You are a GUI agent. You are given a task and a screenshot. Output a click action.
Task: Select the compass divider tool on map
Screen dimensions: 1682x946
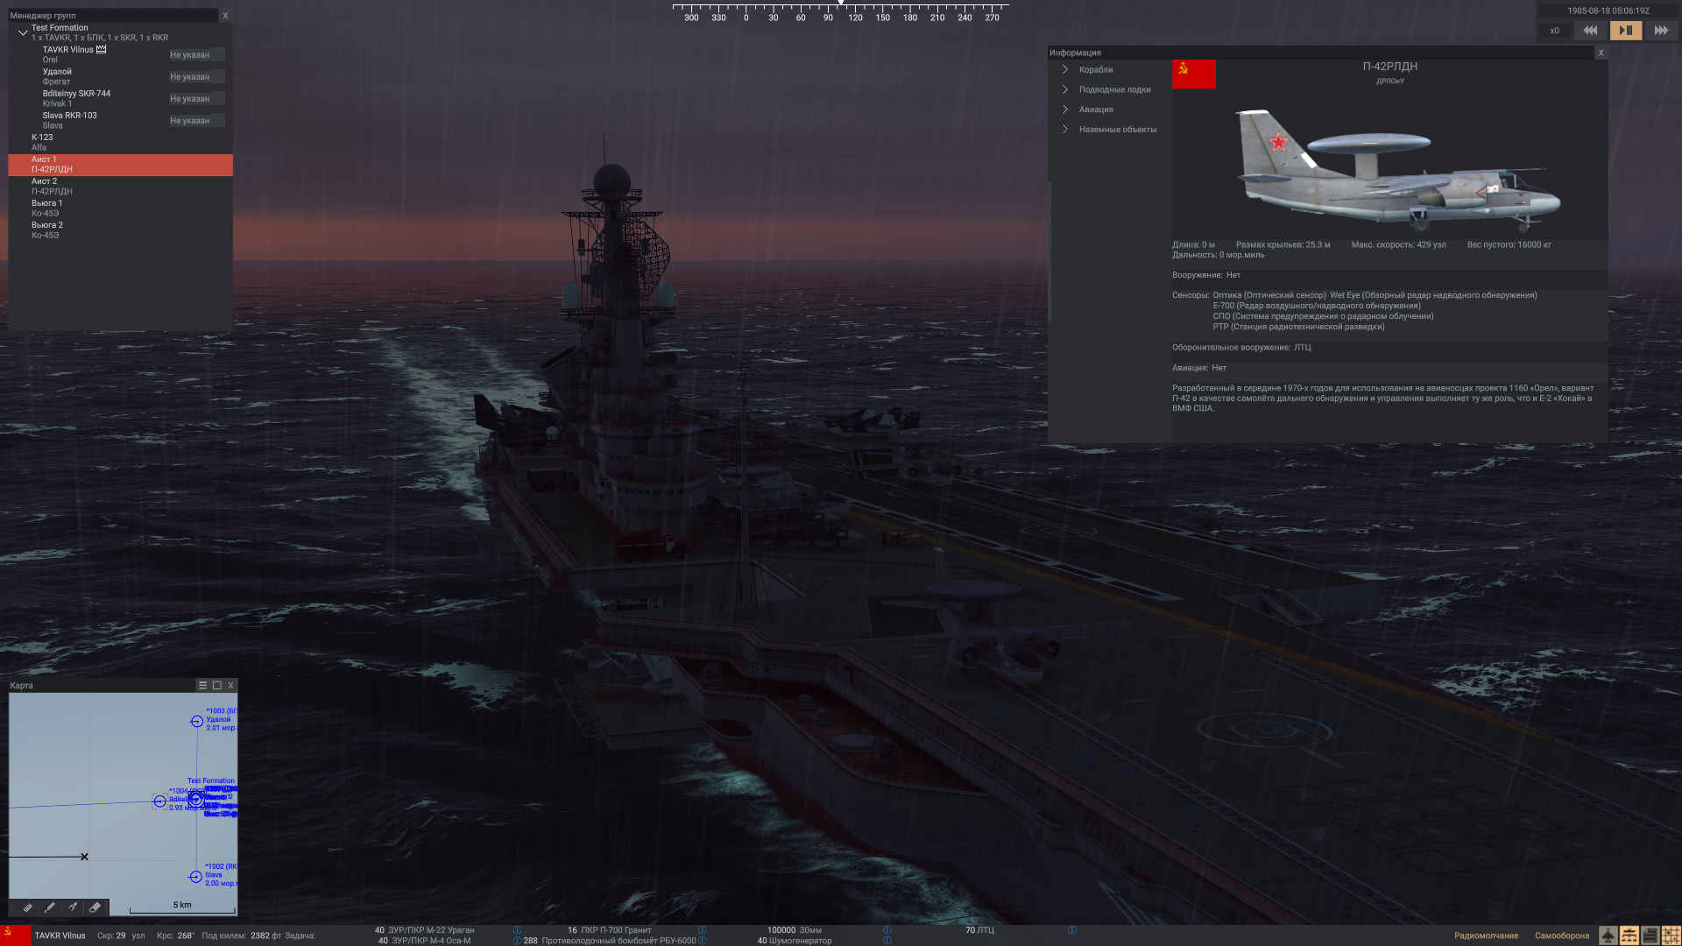[x=73, y=907]
